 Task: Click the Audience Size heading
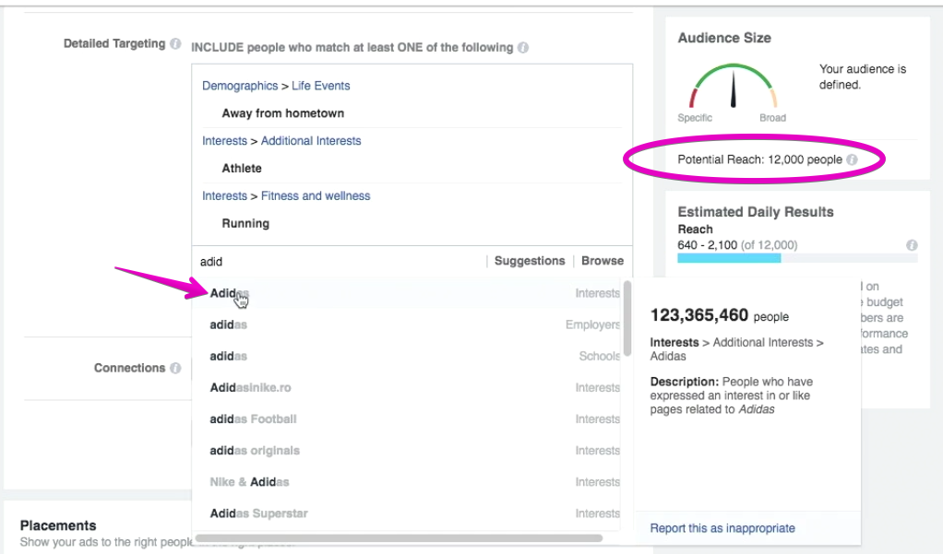(724, 38)
